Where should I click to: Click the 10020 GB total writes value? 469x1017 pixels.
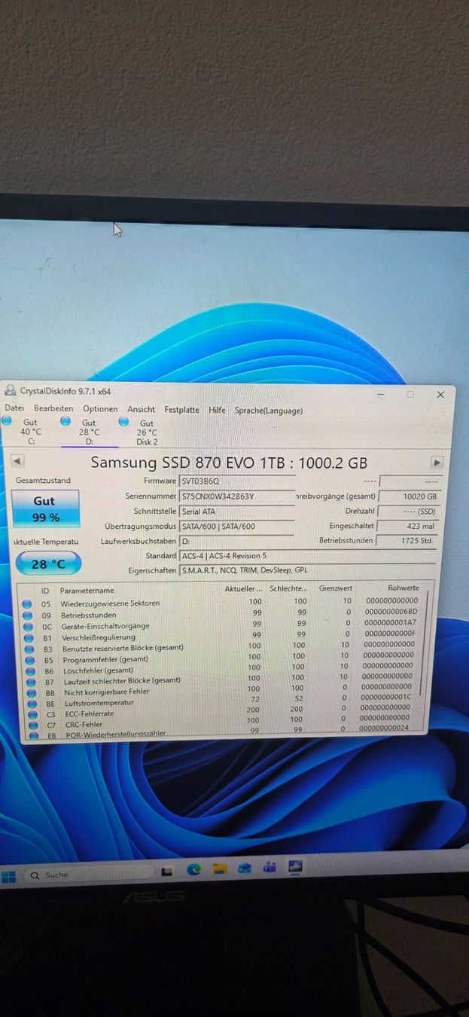pyautogui.click(x=409, y=497)
